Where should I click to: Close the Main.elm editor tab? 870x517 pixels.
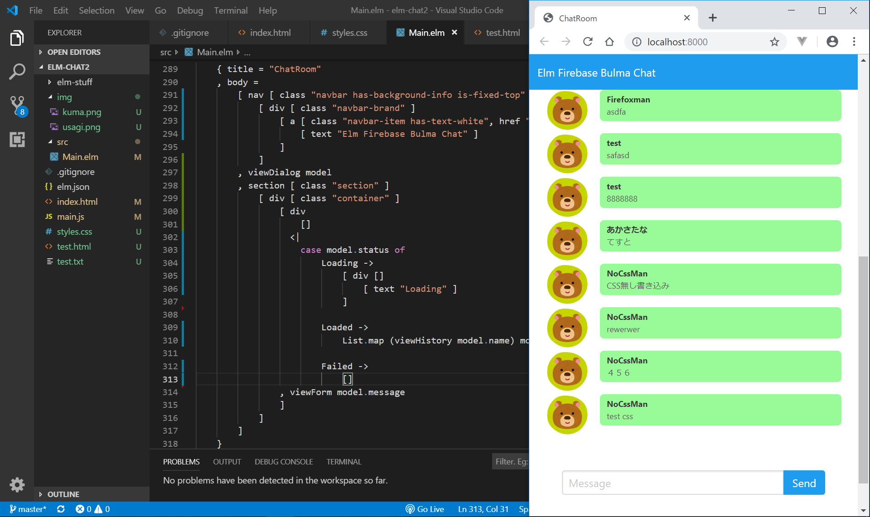click(x=454, y=32)
